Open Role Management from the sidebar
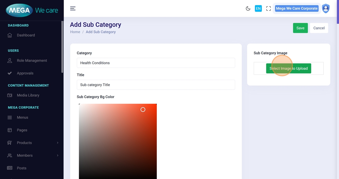This screenshot has width=339, height=179. (32, 61)
